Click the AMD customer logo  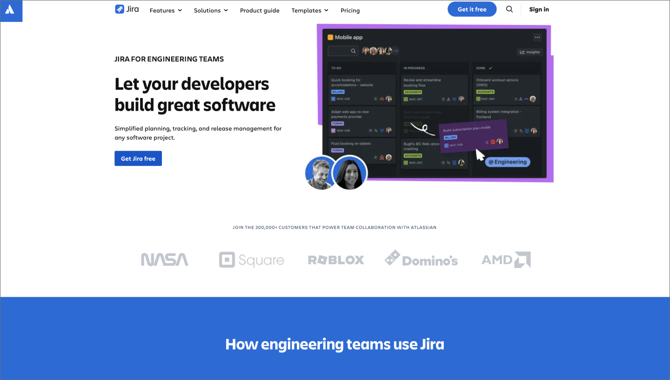coord(506,260)
